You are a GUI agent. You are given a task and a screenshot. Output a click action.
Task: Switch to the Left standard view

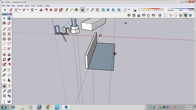pos(153,15)
